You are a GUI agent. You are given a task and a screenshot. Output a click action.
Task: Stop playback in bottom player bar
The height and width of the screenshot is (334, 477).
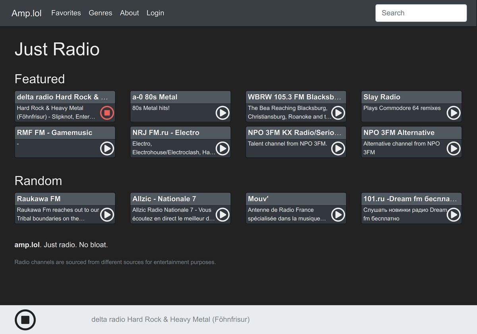click(25, 320)
